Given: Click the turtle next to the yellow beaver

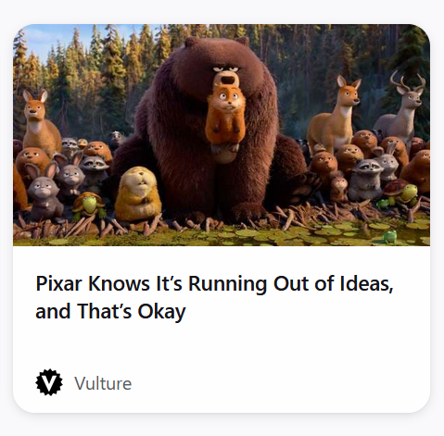Looking at the screenshot, I should [x=89, y=205].
